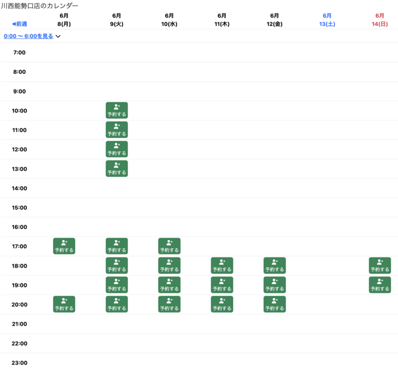Choose June 8 Monday 20:00 booking
The image size is (398, 372).
[x=64, y=304]
